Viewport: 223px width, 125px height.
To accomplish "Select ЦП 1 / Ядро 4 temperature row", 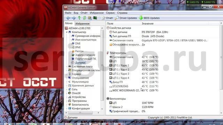I will point(163,78).
